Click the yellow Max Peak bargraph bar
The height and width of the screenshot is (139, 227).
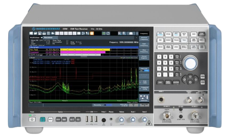85,50
